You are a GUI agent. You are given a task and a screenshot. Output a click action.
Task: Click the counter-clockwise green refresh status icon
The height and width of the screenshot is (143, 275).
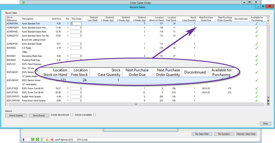tap(37, 140)
